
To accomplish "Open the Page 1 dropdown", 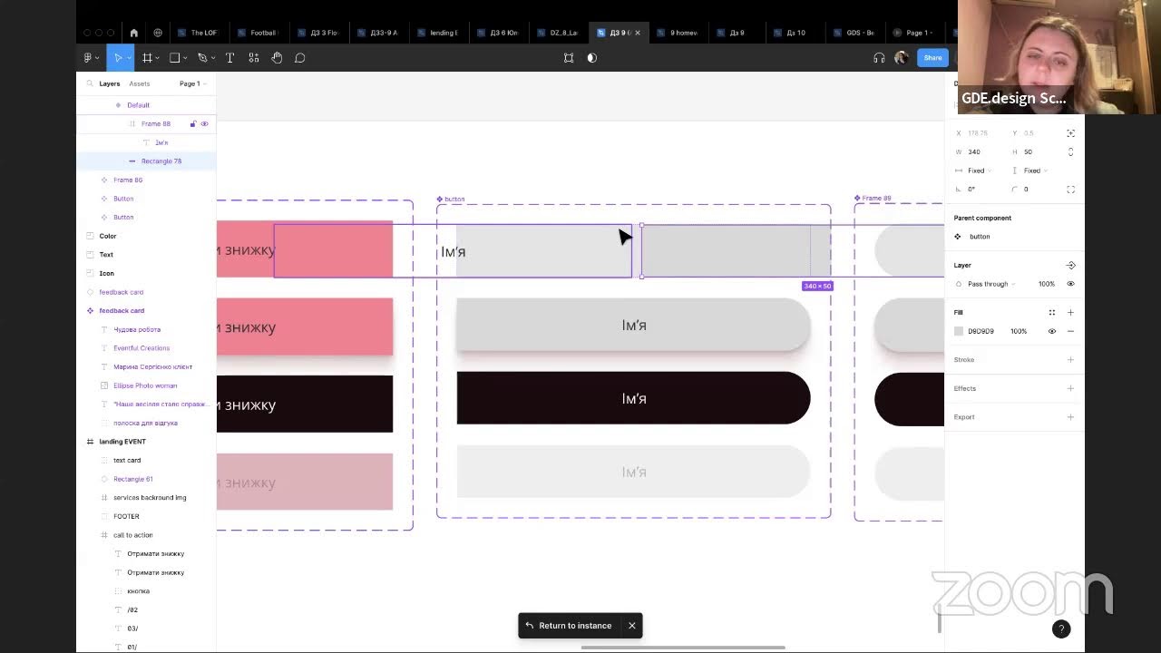I will click(193, 83).
